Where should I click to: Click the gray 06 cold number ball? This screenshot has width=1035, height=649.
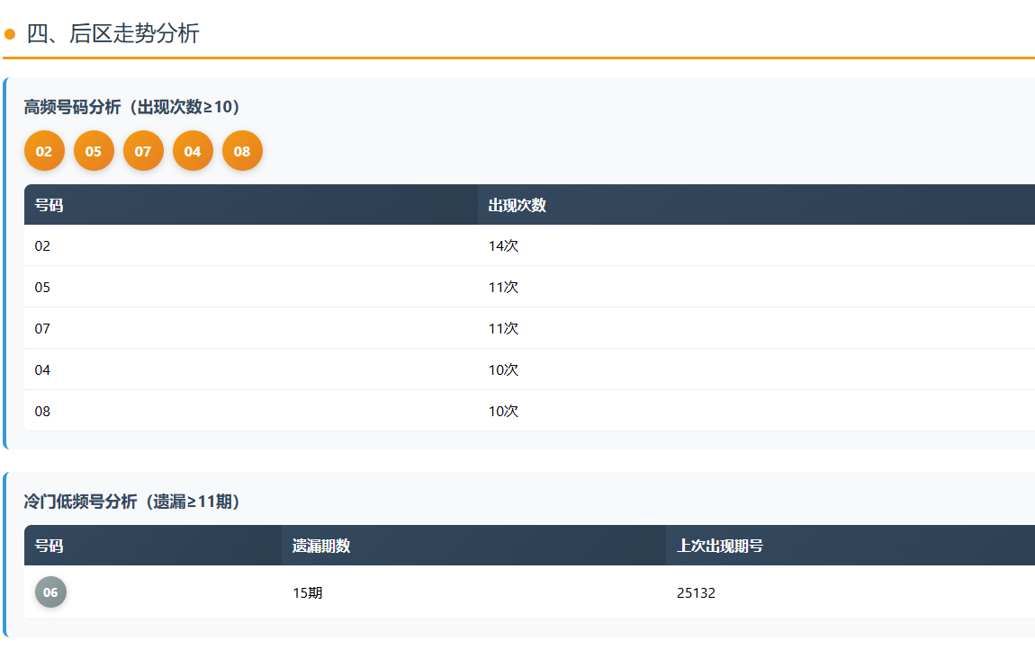pos(50,592)
